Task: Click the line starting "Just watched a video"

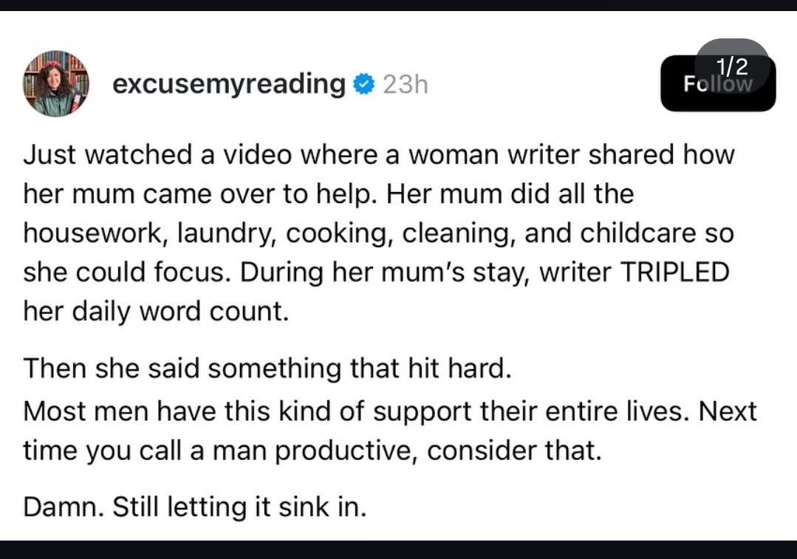Action: click(379, 156)
